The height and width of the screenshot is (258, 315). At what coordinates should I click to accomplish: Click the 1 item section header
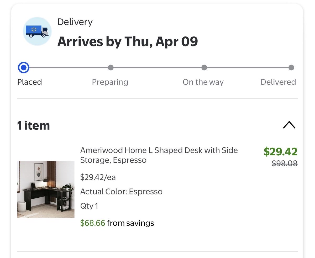(34, 125)
